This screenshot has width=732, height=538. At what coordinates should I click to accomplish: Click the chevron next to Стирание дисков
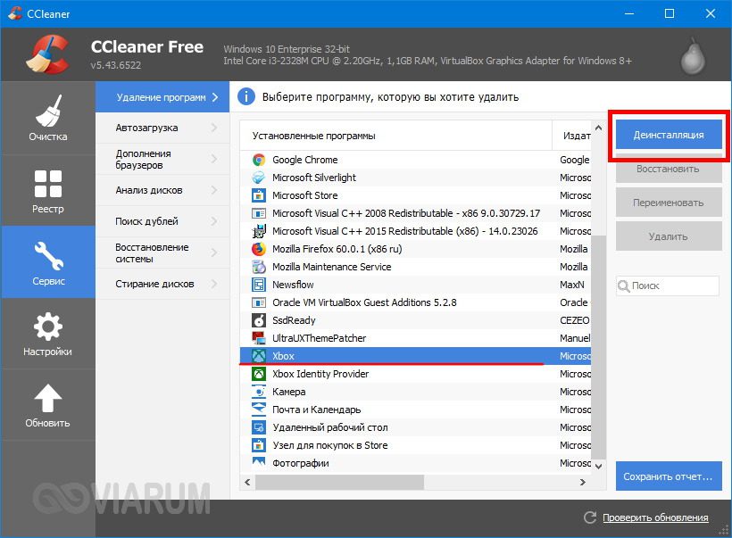click(214, 284)
